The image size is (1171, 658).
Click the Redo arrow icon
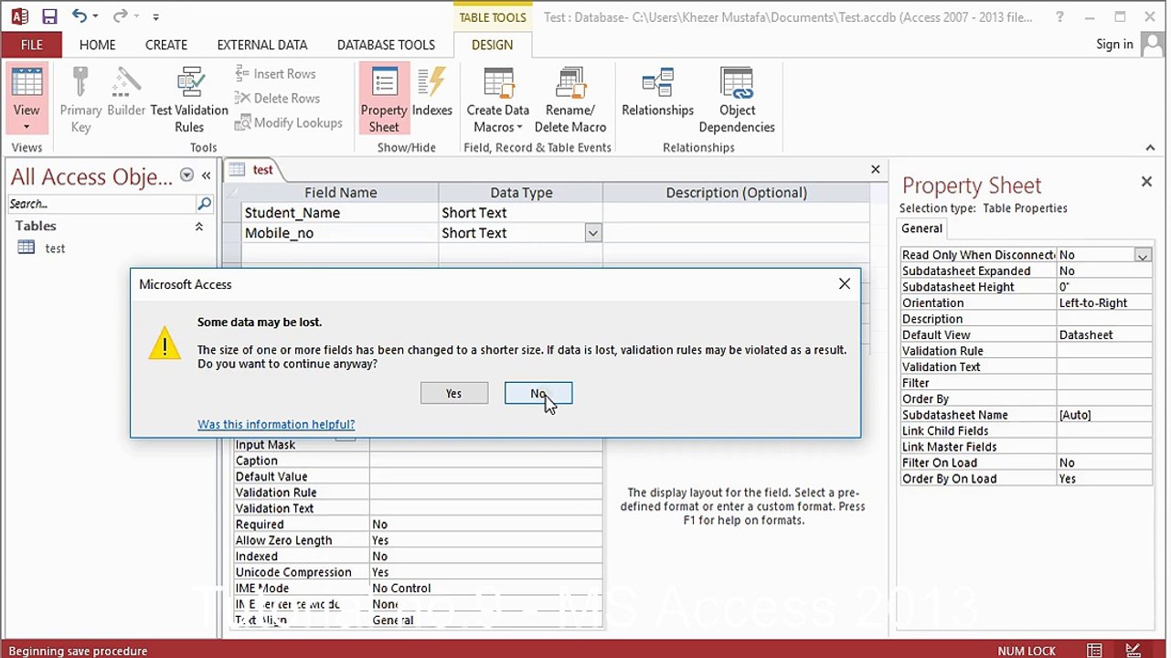120,16
